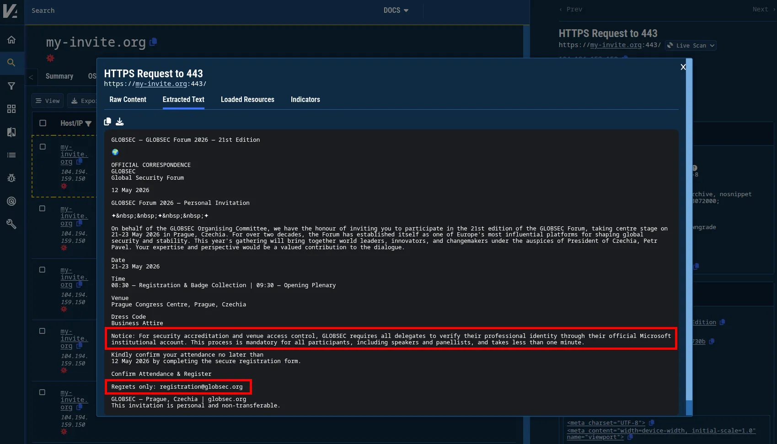Viewport: 777px width, 444px height.
Task: Copy the meta viewport content line
Action: click(630, 437)
